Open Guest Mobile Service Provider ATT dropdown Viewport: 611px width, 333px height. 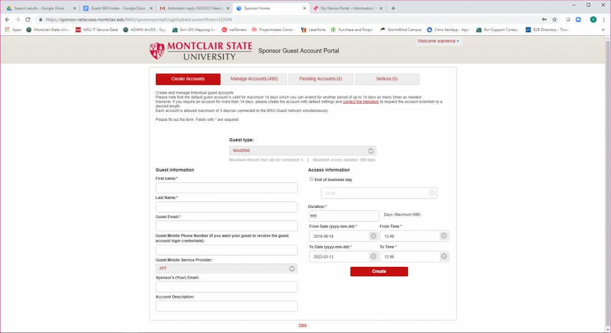(292, 269)
